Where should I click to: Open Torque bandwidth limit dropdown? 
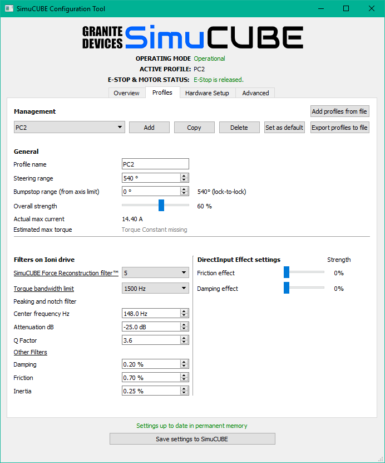coord(155,288)
